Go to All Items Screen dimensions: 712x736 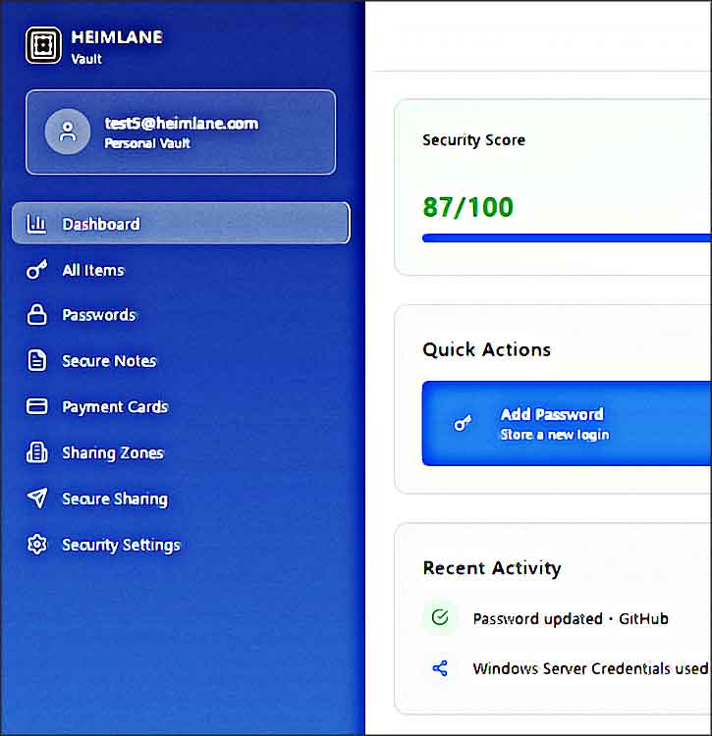(181, 270)
